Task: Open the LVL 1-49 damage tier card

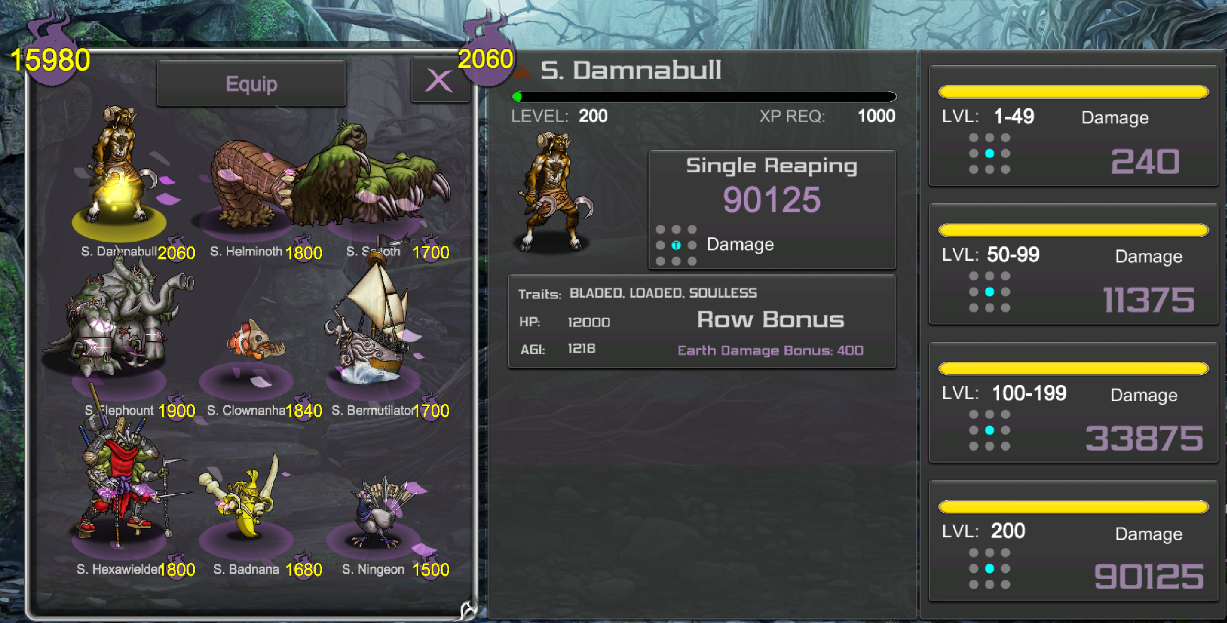Action: pos(1073,126)
